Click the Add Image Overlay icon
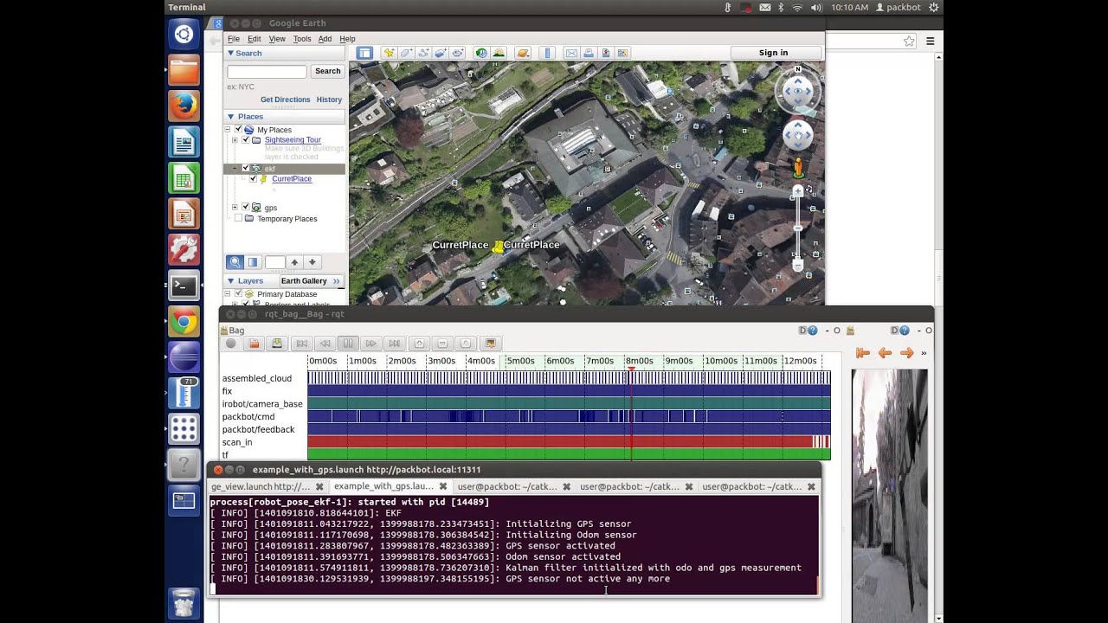Screen dimensions: 1108x623 [x=440, y=53]
